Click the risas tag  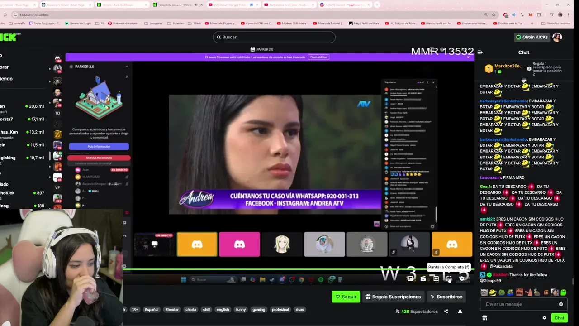click(x=299, y=310)
